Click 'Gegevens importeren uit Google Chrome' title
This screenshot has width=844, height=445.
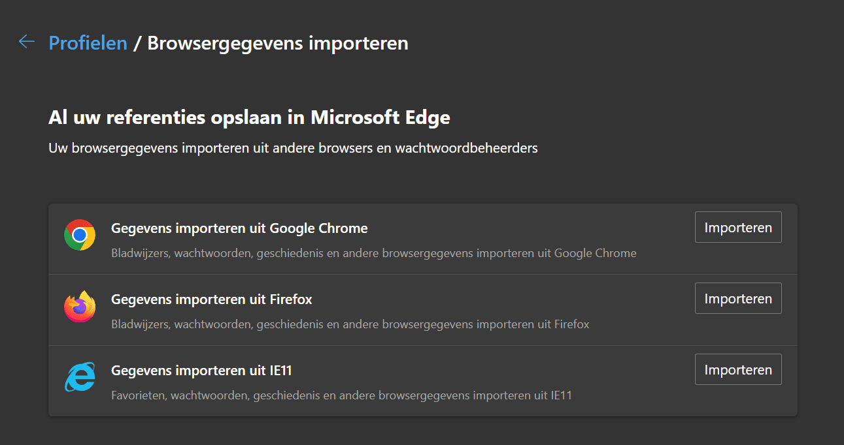tap(239, 228)
